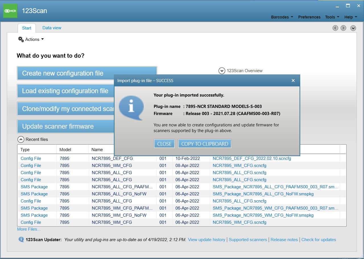Click Update scanner firmware

[x=66, y=126]
